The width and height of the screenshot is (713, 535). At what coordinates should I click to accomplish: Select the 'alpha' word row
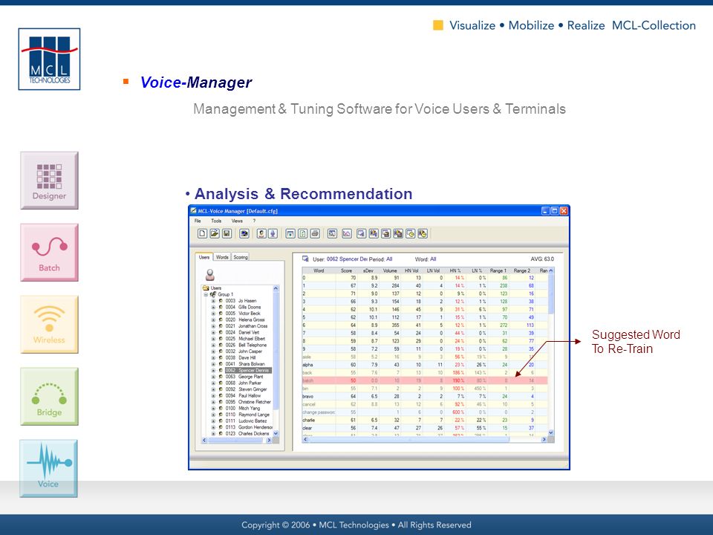point(425,365)
